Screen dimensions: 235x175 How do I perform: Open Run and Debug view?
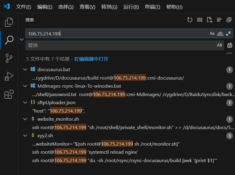[9, 76]
